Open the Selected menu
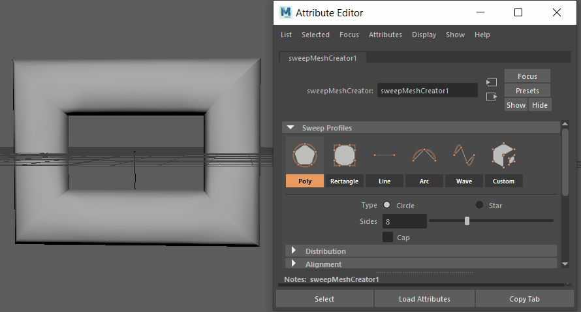The image size is (581, 312). tap(315, 35)
